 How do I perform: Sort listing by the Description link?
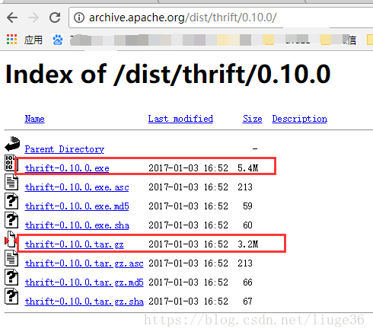coord(300,119)
